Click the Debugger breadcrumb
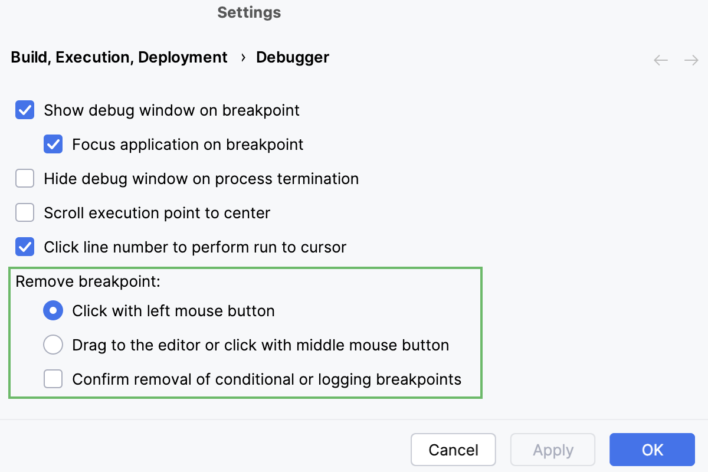 pos(292,57)
